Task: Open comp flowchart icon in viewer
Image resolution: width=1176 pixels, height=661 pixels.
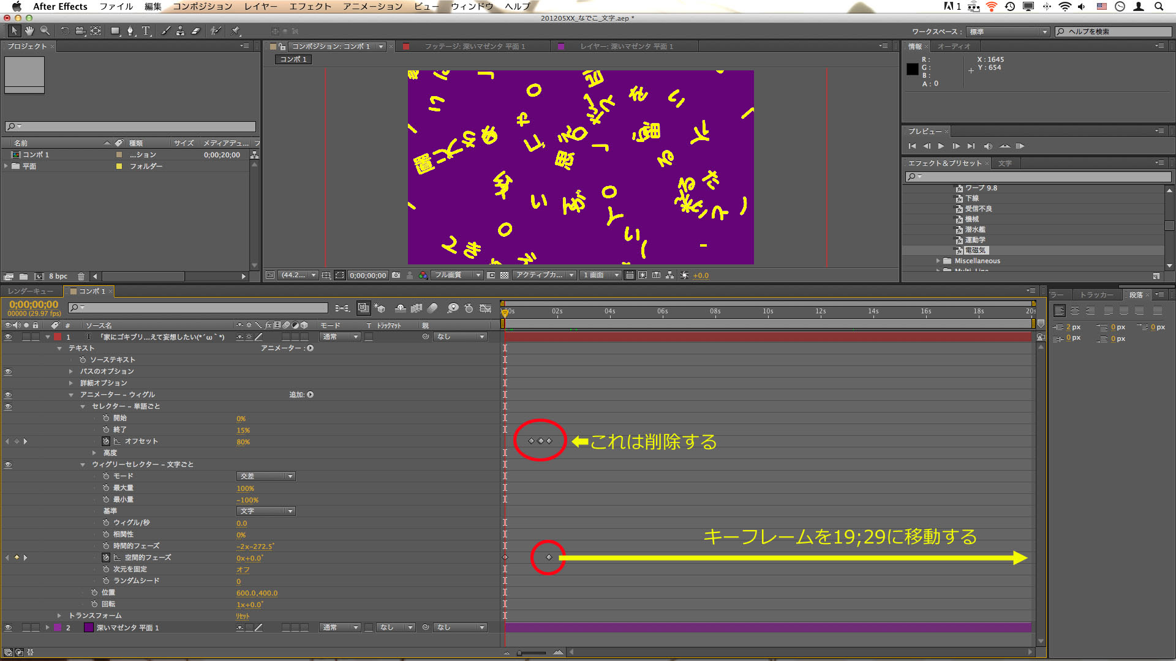Action: click(669, 275)
